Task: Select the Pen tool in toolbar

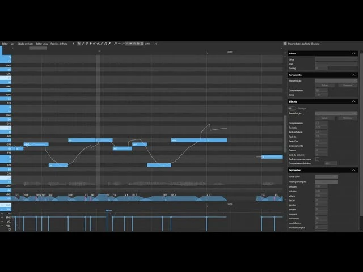Action: 83,44
